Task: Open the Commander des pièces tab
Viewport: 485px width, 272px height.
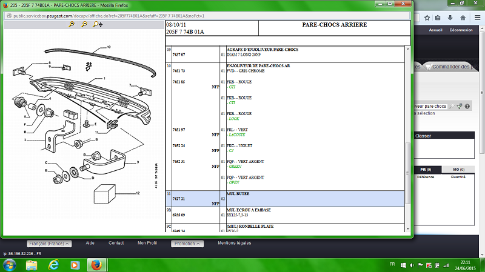Action: 451,67
